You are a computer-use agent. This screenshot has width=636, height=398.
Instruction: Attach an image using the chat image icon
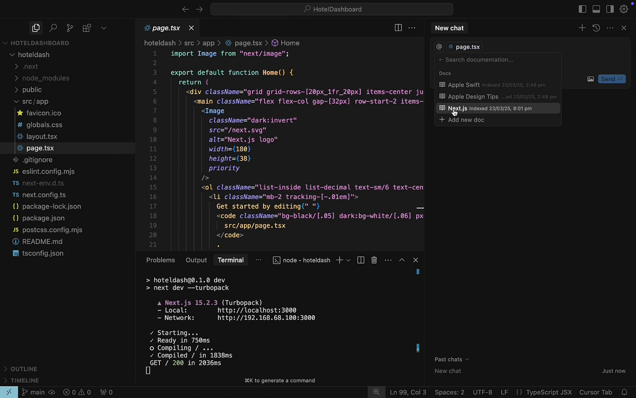pos(591,79)
